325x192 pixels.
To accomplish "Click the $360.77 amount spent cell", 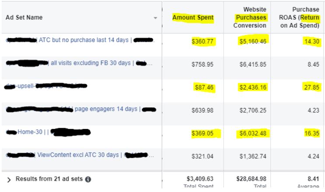I will 203,41.
